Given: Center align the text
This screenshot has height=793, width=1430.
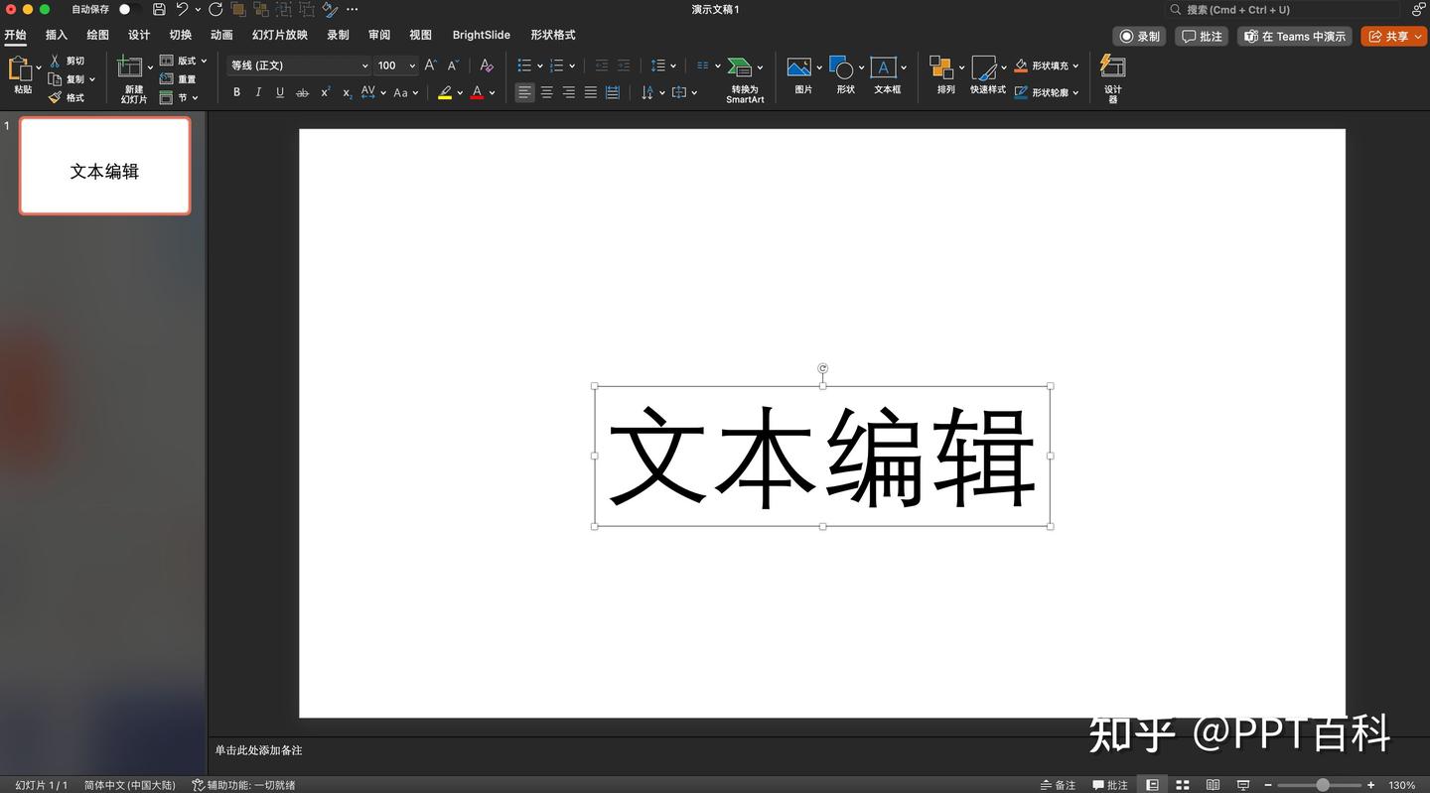Looking at the screenshot, I should pos(546,92).
